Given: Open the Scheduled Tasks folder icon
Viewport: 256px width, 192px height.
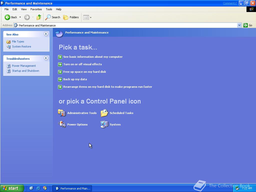Looking at the screenshot, I should click(x=104, y=113).
